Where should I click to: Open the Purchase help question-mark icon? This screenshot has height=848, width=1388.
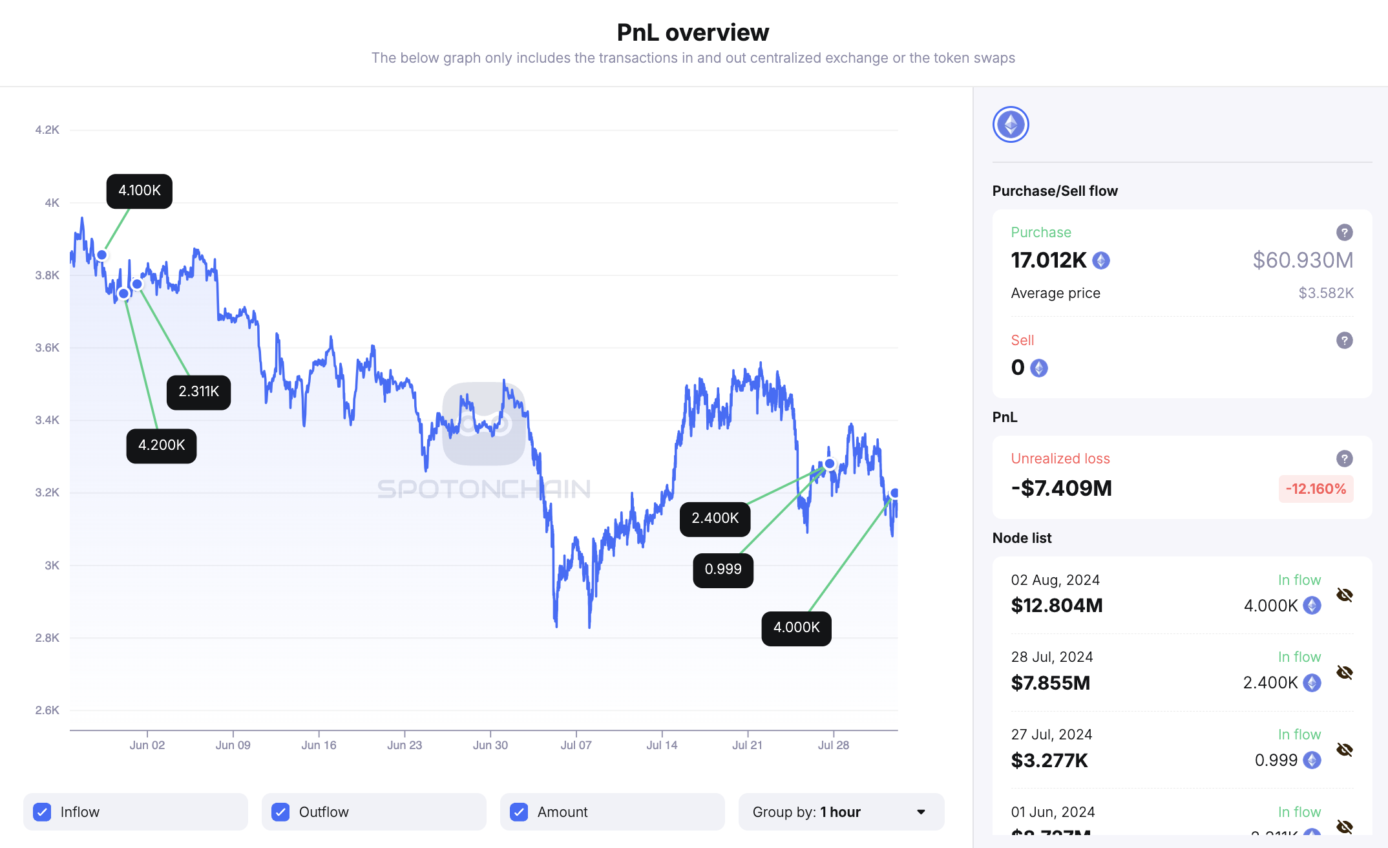pyautogui.click(x=1344, y=233)
